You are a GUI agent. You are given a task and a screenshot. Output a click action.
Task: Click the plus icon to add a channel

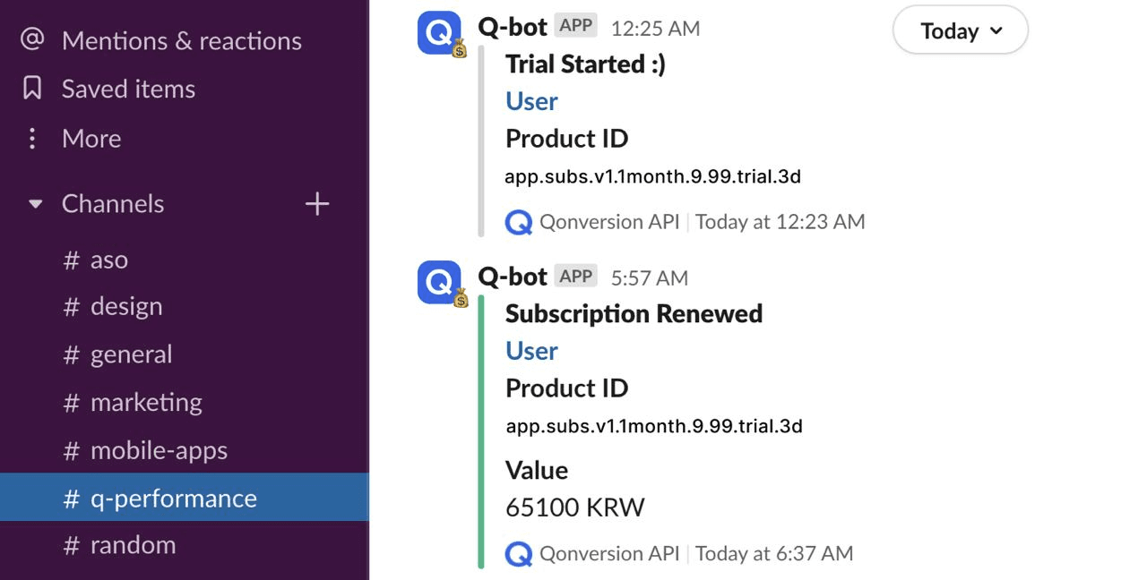tap(316, 203)
